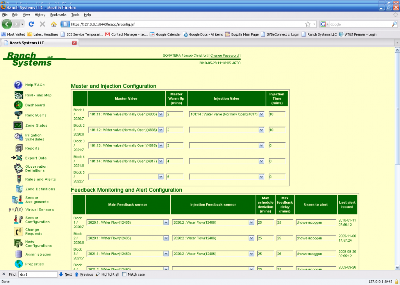Click the Dashboard gauge icon
The image size is (400, 285).
coord(18,105)
